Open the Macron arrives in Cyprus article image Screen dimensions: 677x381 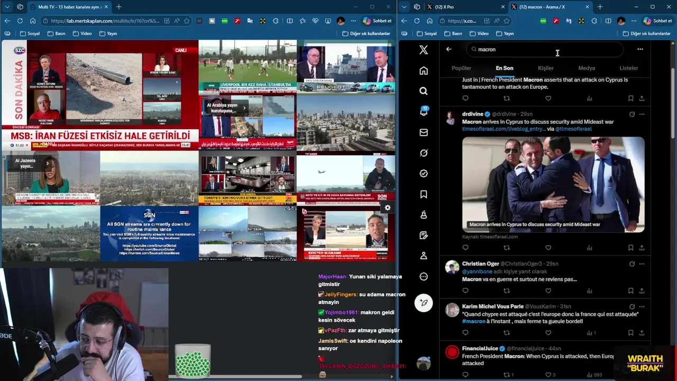553,184
